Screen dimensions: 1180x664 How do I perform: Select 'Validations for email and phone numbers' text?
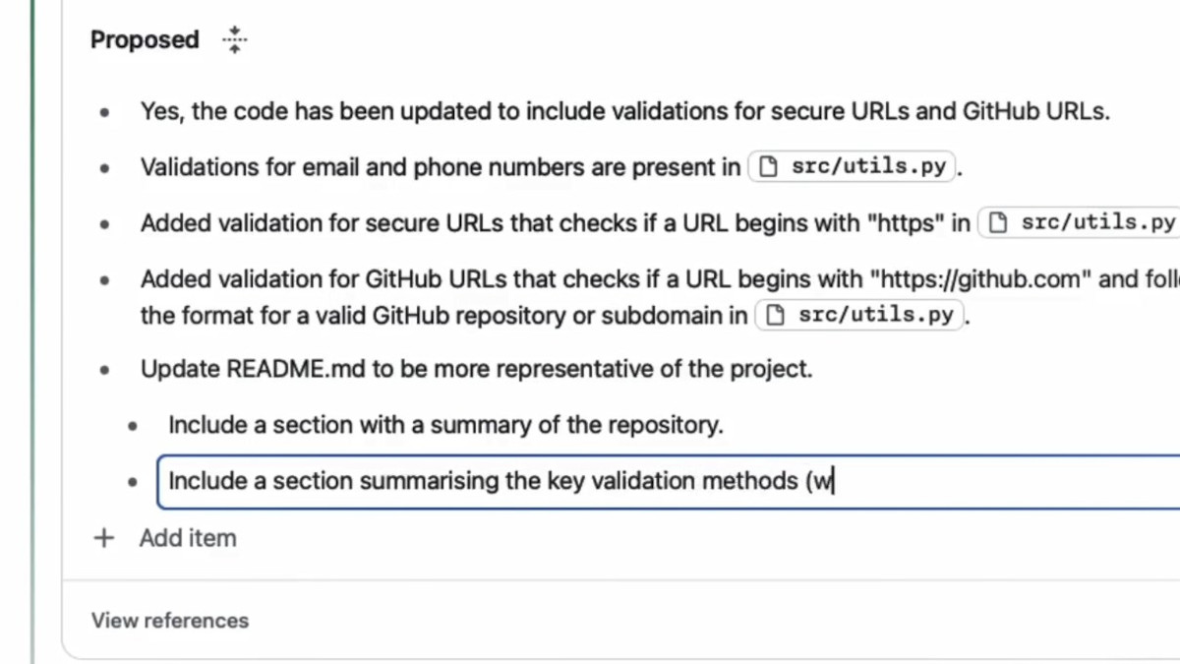440,167
